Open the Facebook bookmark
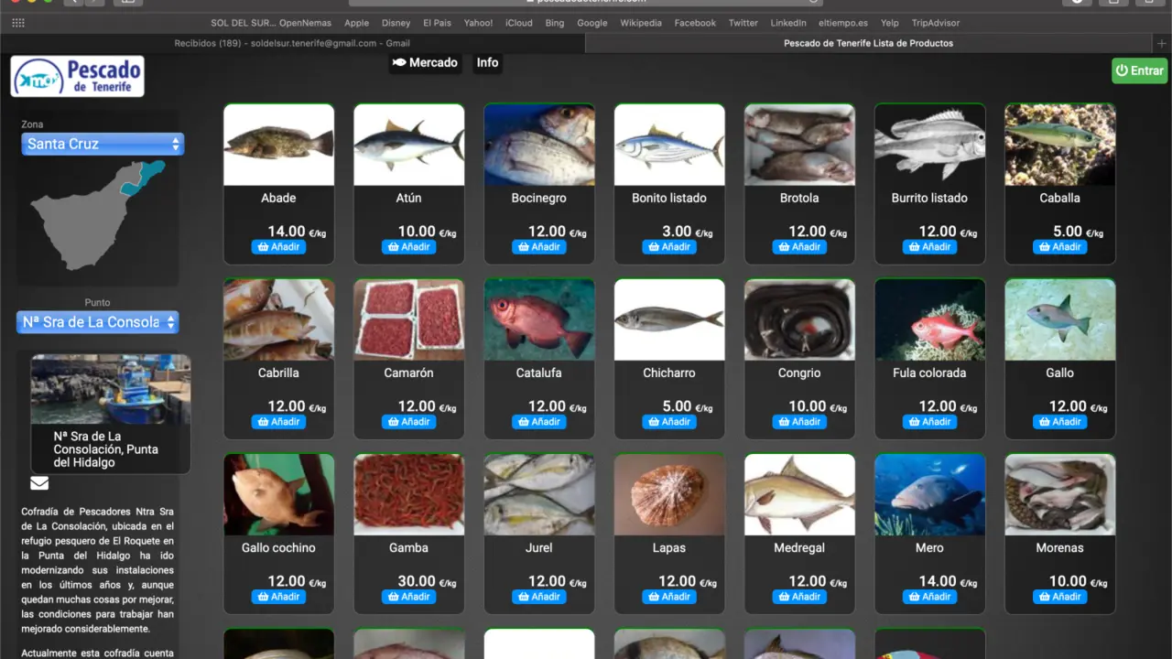This screenshot has height=659, width=1172. [x=695, y=23]
